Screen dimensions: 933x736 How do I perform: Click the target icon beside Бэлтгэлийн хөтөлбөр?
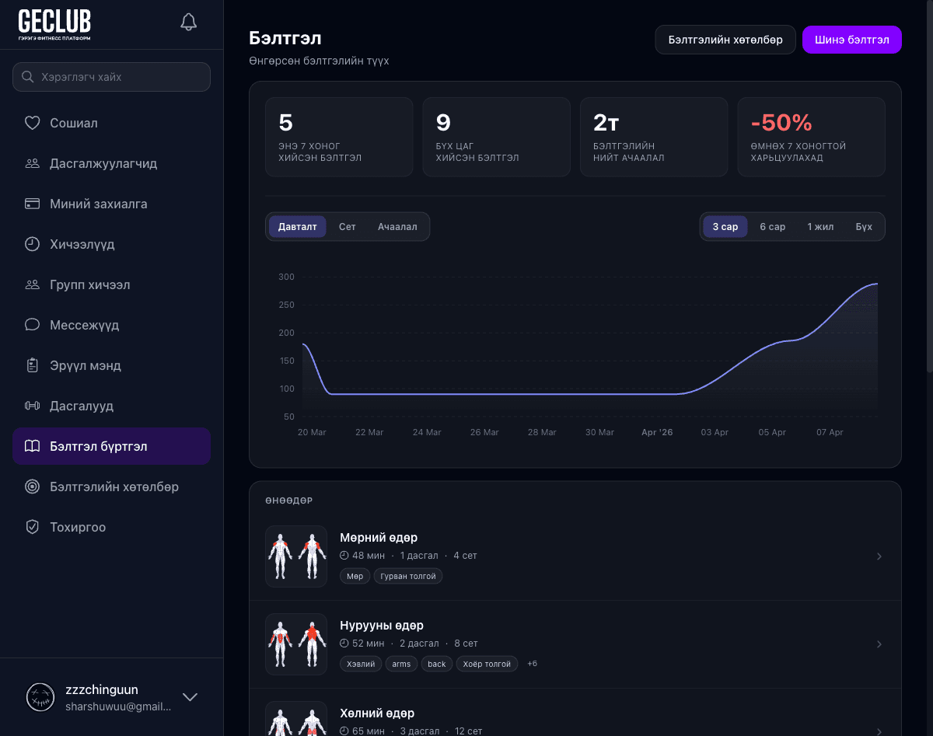(32, 487)
